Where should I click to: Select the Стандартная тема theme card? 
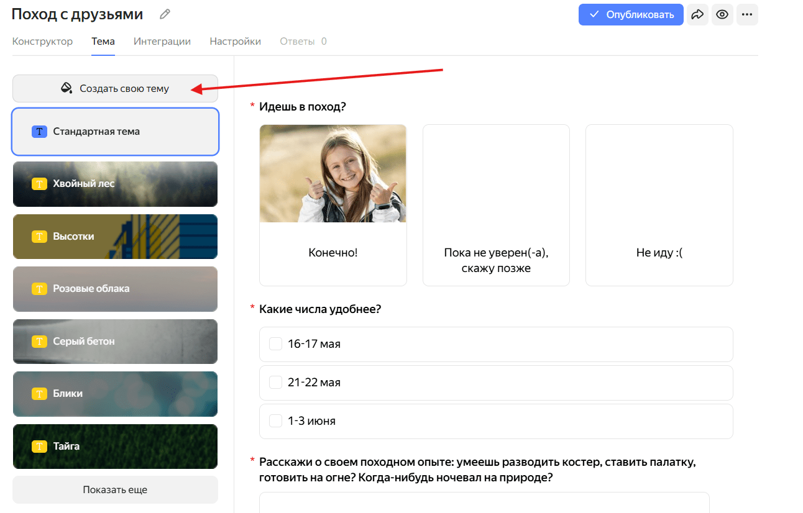point(115,132)
